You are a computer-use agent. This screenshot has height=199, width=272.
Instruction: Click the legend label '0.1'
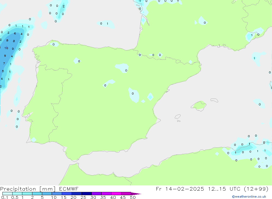tap(5, 197)
